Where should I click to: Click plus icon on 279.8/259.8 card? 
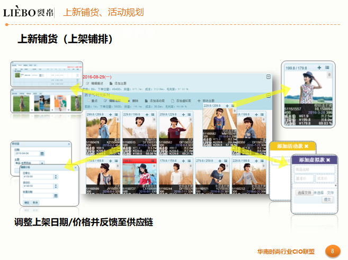[220, 161]
